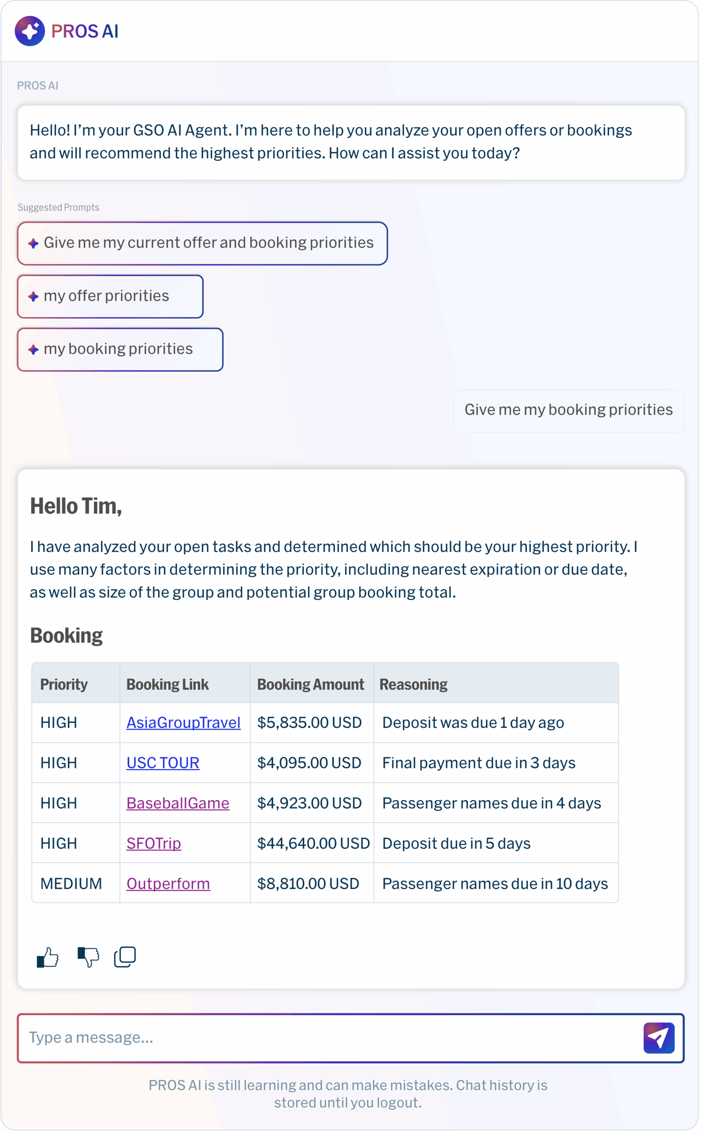701x1131 pixels.
Task: Choose the 'my booking priorities' suggested prompt
Action: pos(118,349)
